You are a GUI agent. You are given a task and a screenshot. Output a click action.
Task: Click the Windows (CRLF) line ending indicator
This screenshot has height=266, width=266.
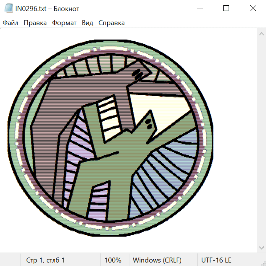coord(157,260)
